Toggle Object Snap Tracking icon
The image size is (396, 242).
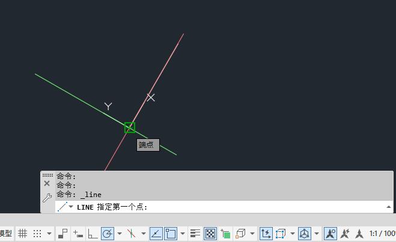[x=156, y=234]
